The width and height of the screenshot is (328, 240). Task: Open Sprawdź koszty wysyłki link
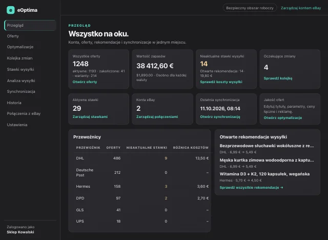221,82
